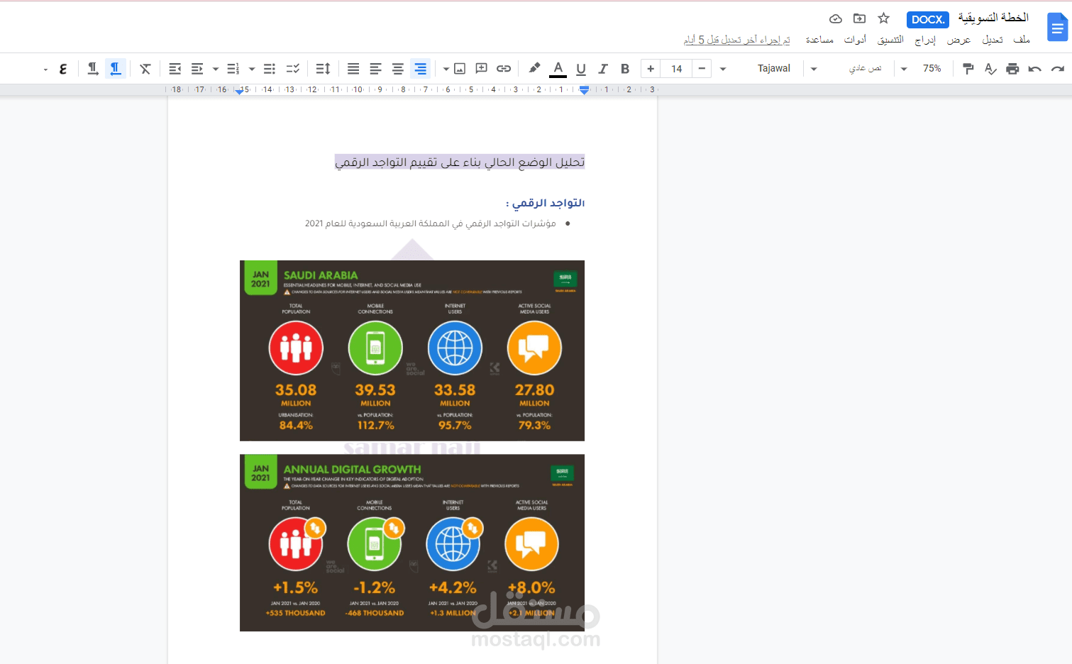The height and width of the screenshot is (664, 1072).
Task: Select the highlighter pen tool
Action: [534, 69]
